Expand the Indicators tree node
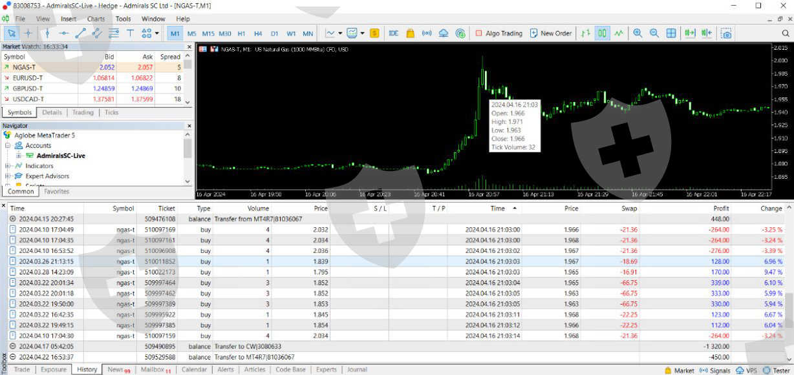The height and width of the screenshot is (375, 794). click(x=8, y=166)
